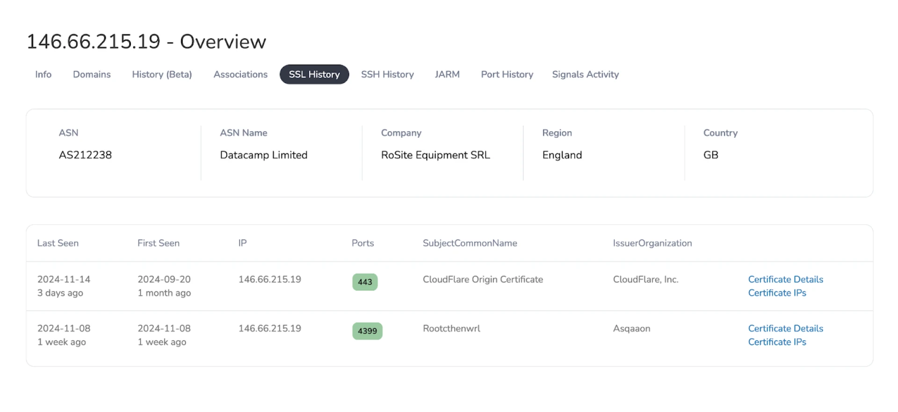Viewport: 898px width, 412px height.
Task: Open the Signals Activity tab
Action: pos(585,74)
